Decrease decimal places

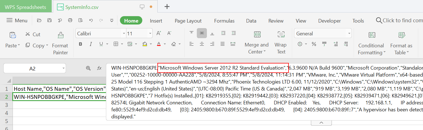(346, 44)
